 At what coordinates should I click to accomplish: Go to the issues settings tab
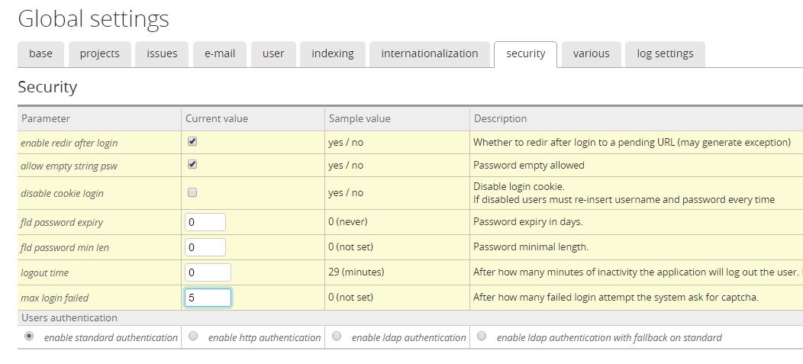pyautogui.click(x=162, y=53)
